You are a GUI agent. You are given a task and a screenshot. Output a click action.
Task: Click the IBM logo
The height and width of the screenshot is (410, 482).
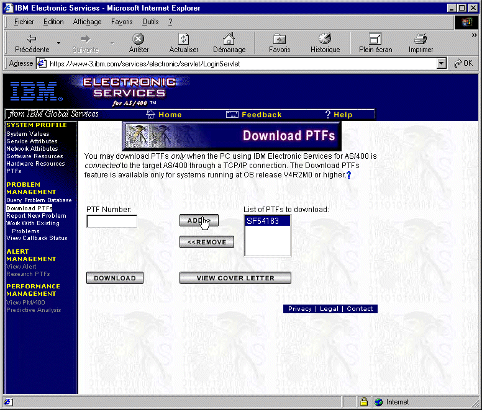coord(36,91)
